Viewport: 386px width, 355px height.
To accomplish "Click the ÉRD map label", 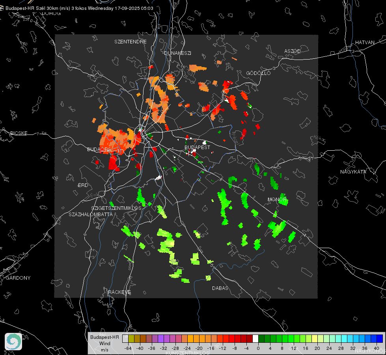I will point(83,185).
